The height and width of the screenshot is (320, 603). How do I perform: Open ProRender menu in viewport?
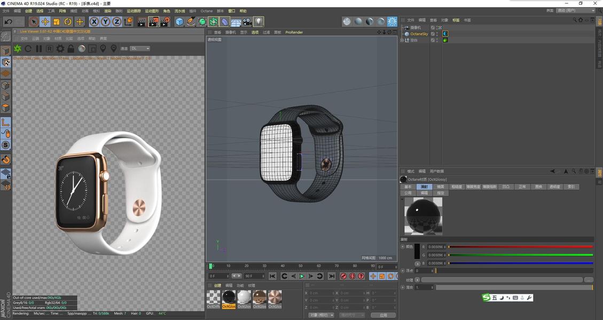[x=294, y=33]
